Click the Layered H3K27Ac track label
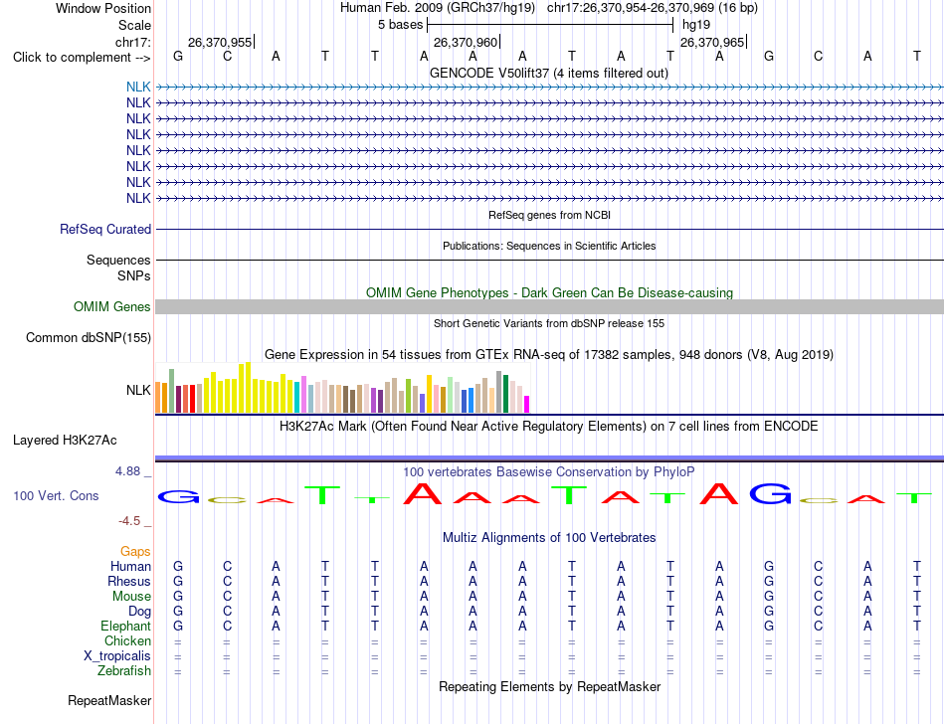This screenshot has width=945, height=724. pyautogui.click(x=65, y=441)
